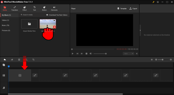Select the third empty timeline slot

tap(80, 75)
